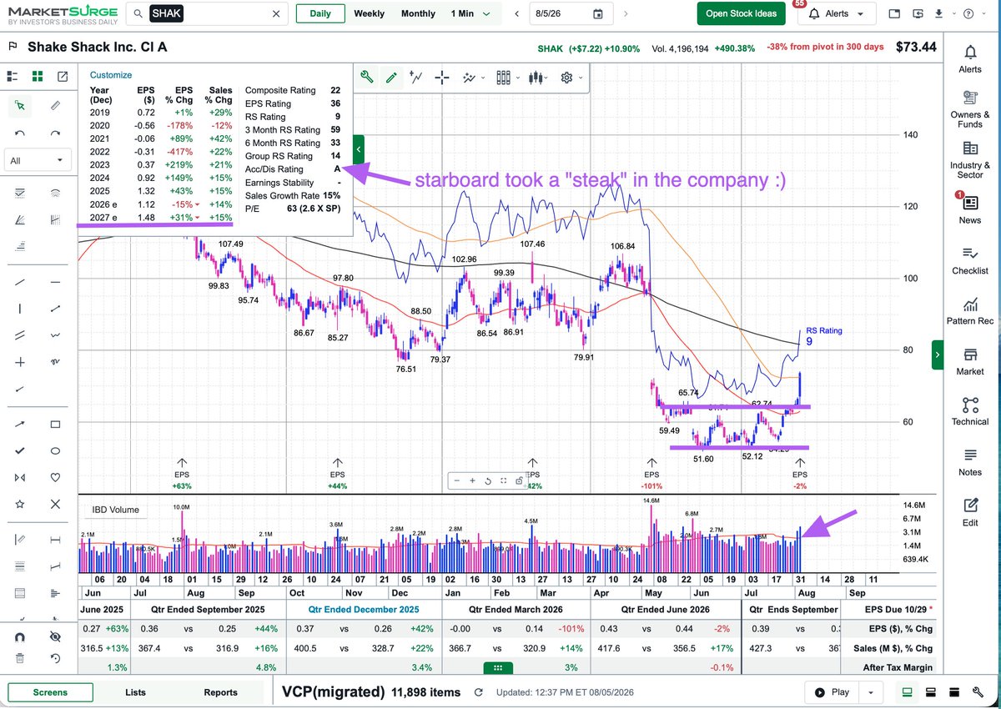This screenshot has width=1001, height=709.
Task: Collapse data box with green left chevron
Action: click(358, 149)
